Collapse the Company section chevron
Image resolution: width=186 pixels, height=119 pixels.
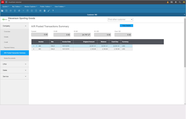[25, 26]
